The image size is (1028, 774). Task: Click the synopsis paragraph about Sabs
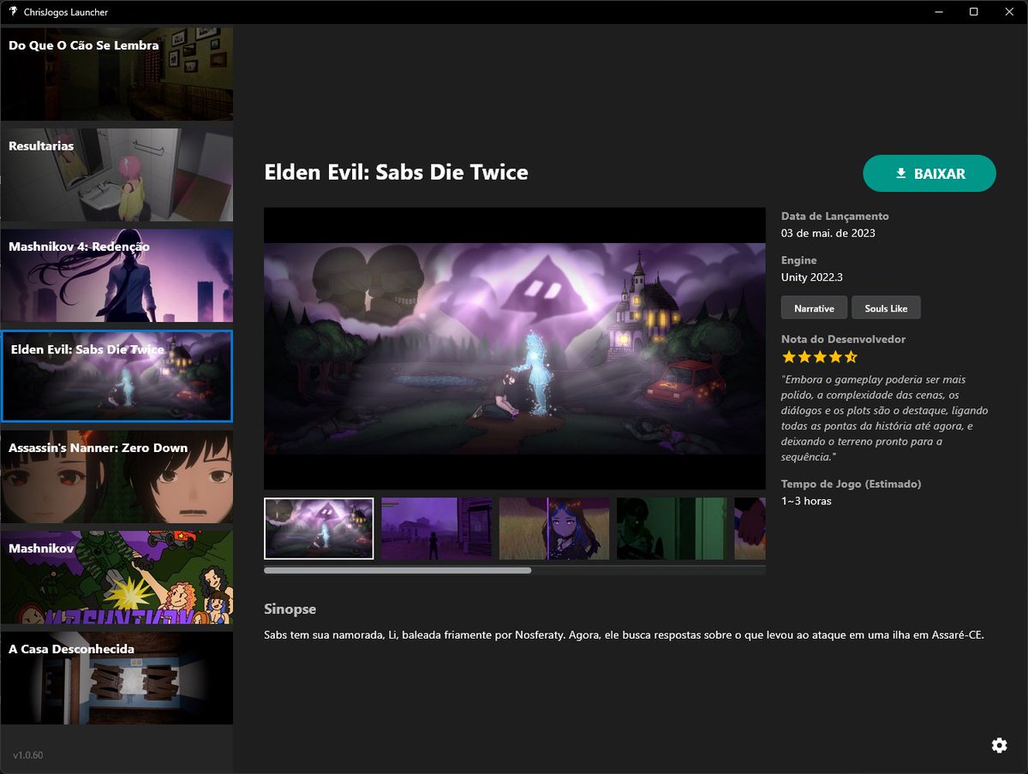[x=625, y=636]
